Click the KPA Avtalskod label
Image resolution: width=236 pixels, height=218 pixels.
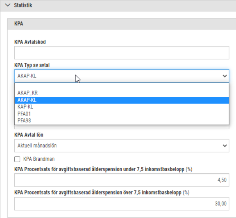[30, 42]
